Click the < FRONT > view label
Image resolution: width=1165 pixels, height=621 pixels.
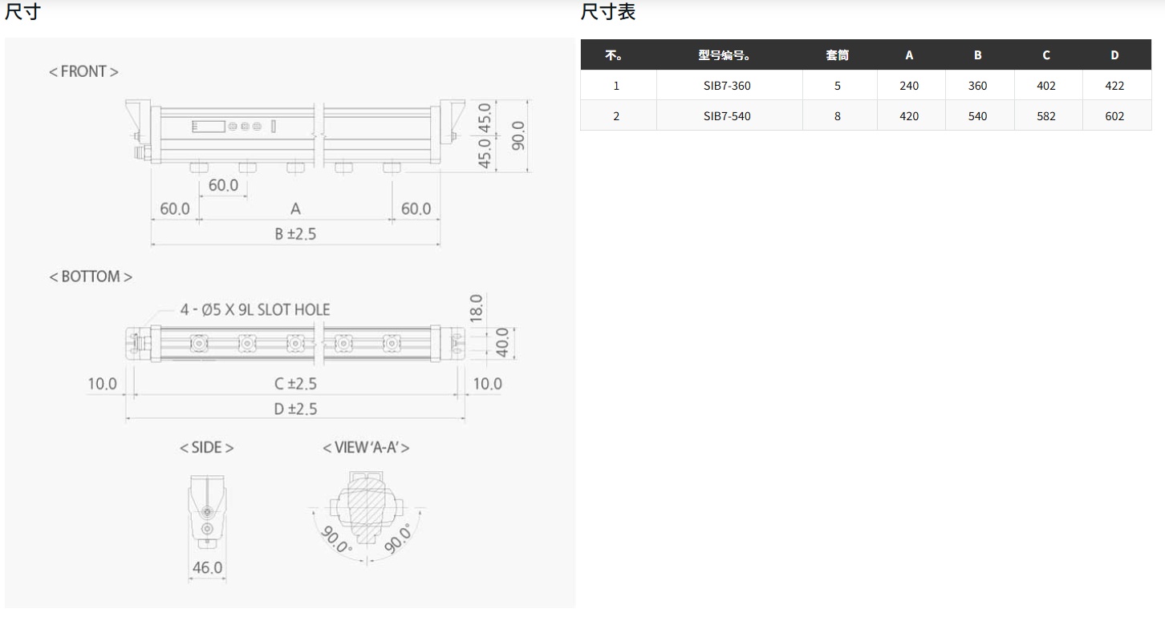click(x=83, y=71)
